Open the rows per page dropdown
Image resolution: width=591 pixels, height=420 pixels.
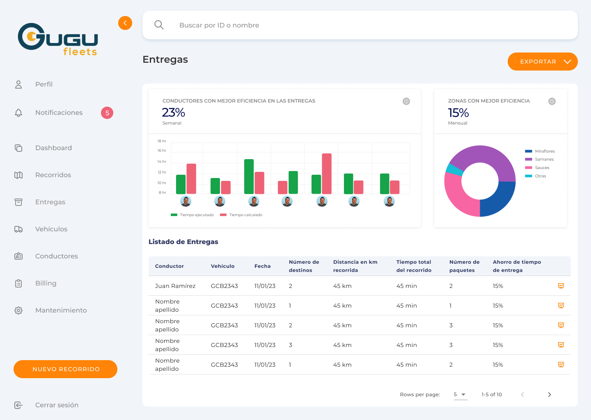pos(460,395)
